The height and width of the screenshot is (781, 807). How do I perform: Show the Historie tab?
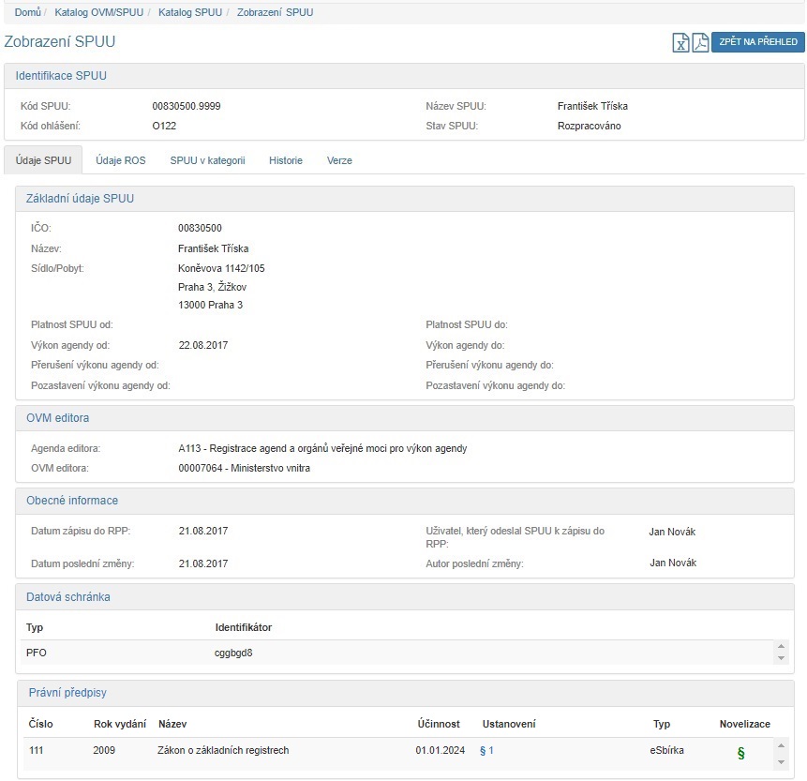click(x=286, y=160)
